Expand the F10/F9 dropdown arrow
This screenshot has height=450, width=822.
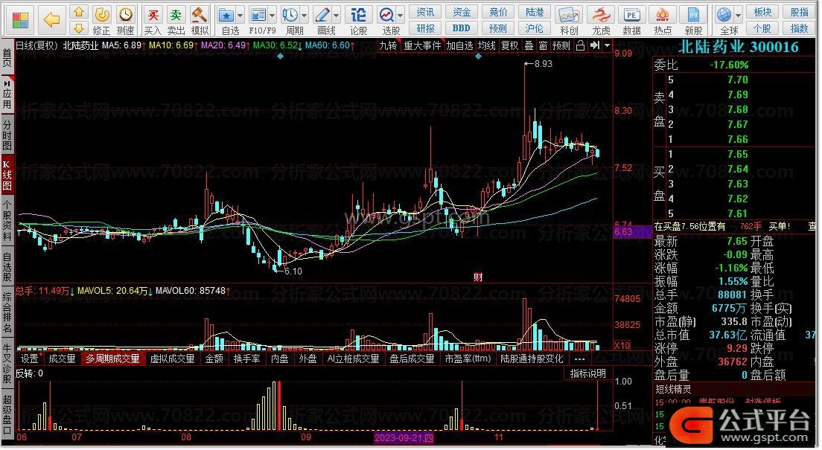(x=272, y=15)
